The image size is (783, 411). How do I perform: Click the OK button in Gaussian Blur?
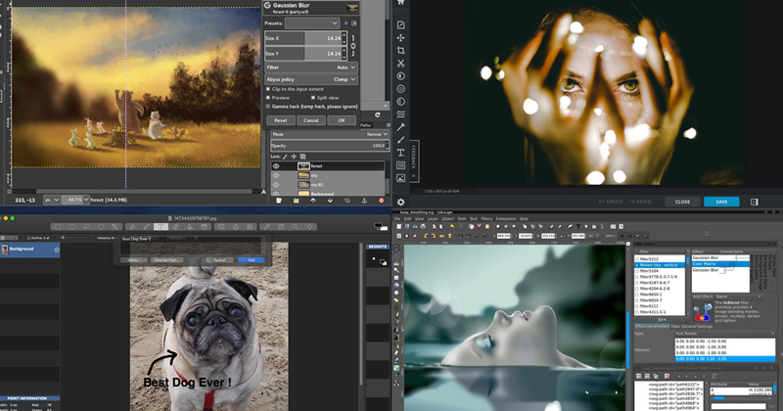342,120
